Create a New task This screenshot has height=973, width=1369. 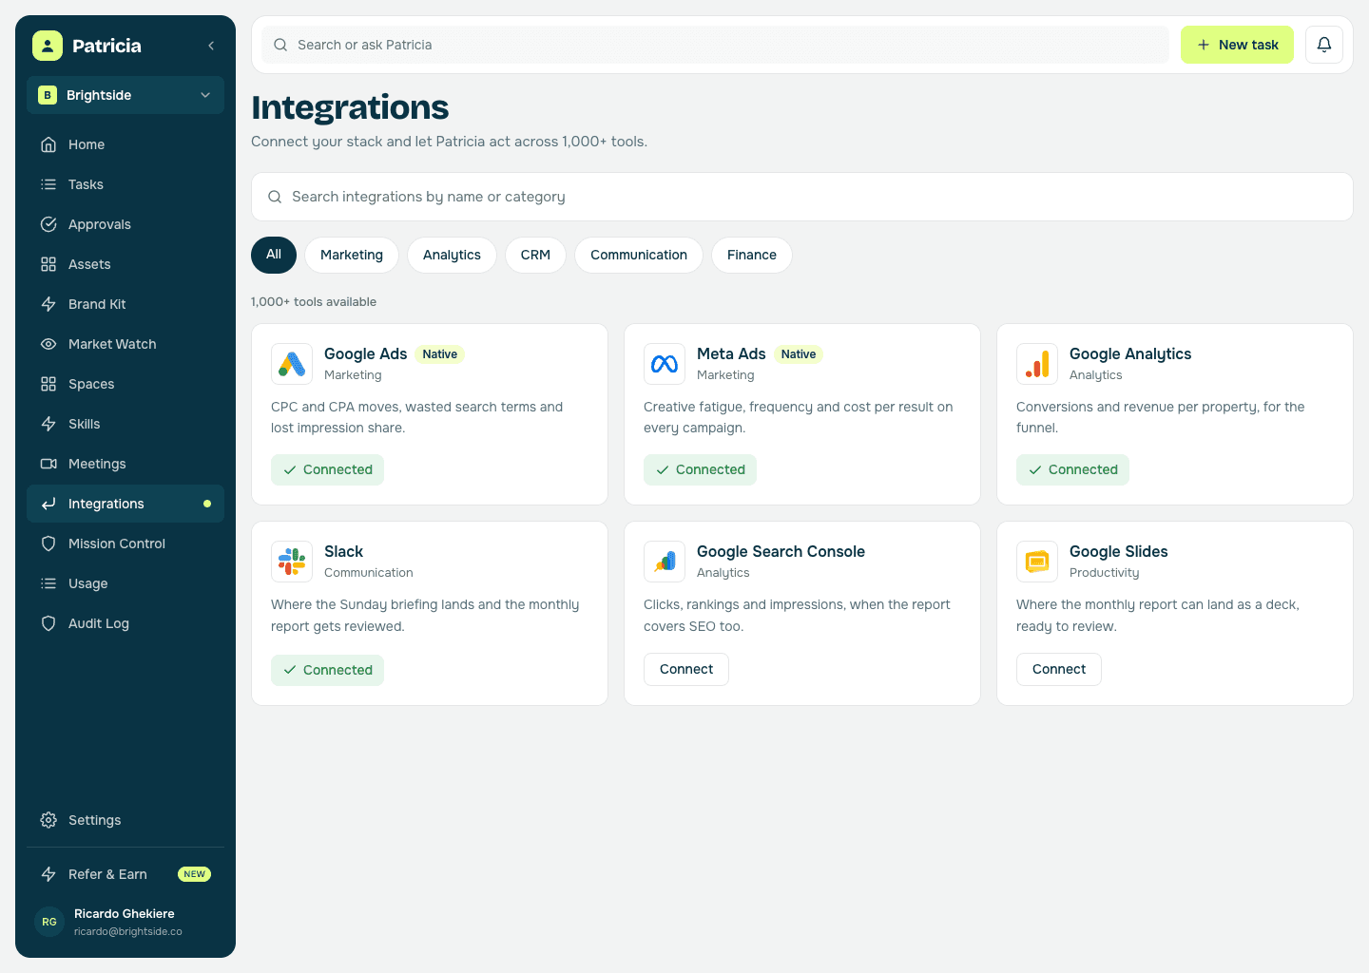tap(1237, 45)
